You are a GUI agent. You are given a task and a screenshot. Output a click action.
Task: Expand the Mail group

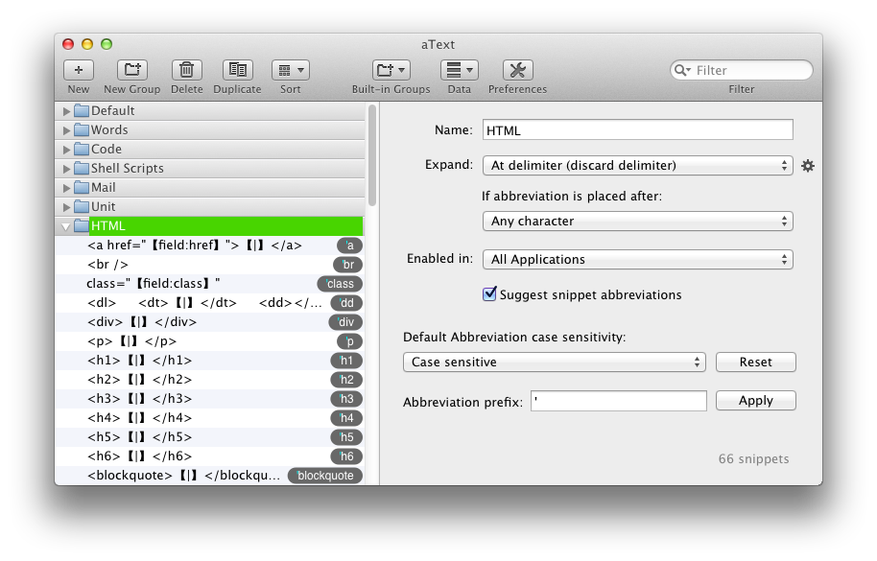66,188
